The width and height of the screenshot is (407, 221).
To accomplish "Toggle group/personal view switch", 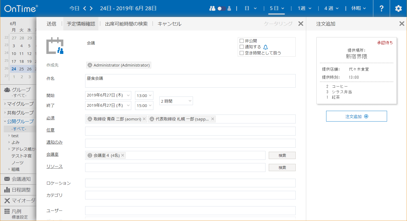I will tap(222, 8).
